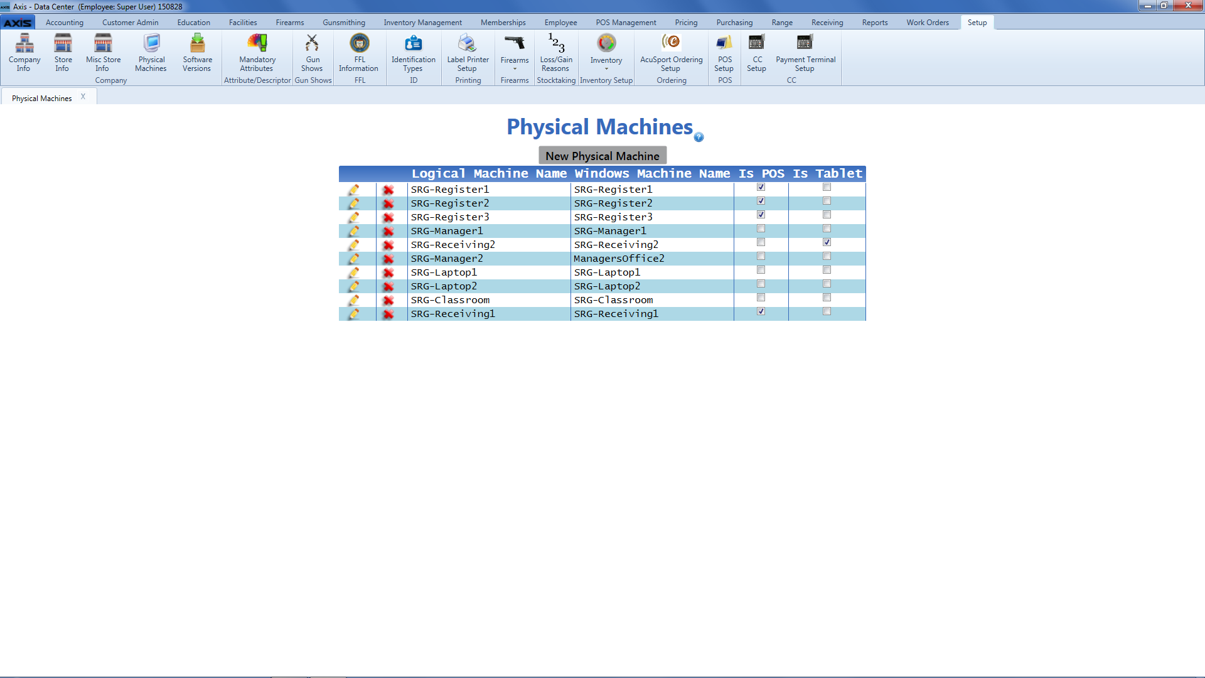Sort by Windows Machine Name header

click(652, 174)
